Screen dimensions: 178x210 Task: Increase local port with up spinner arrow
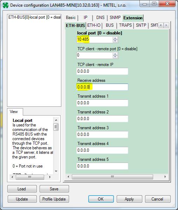click(115, 38)
